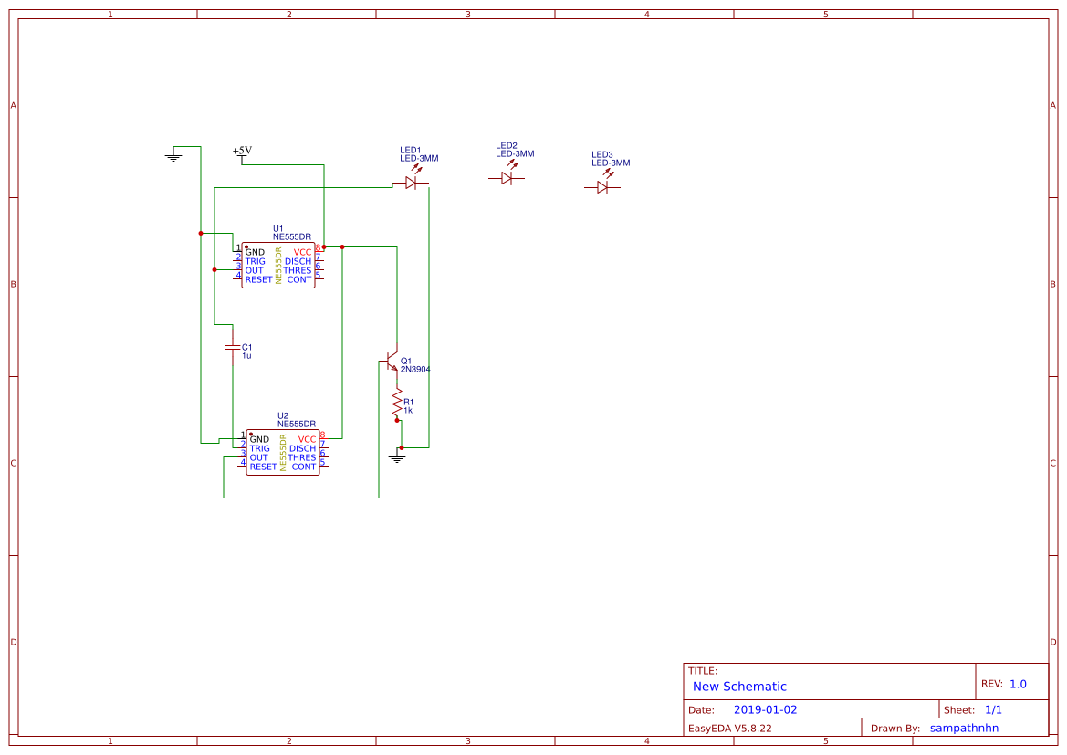
Task: Click the R1 designator label
Action: click(x=408, y=403)
